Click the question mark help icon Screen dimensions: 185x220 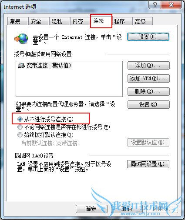point(155,5)
